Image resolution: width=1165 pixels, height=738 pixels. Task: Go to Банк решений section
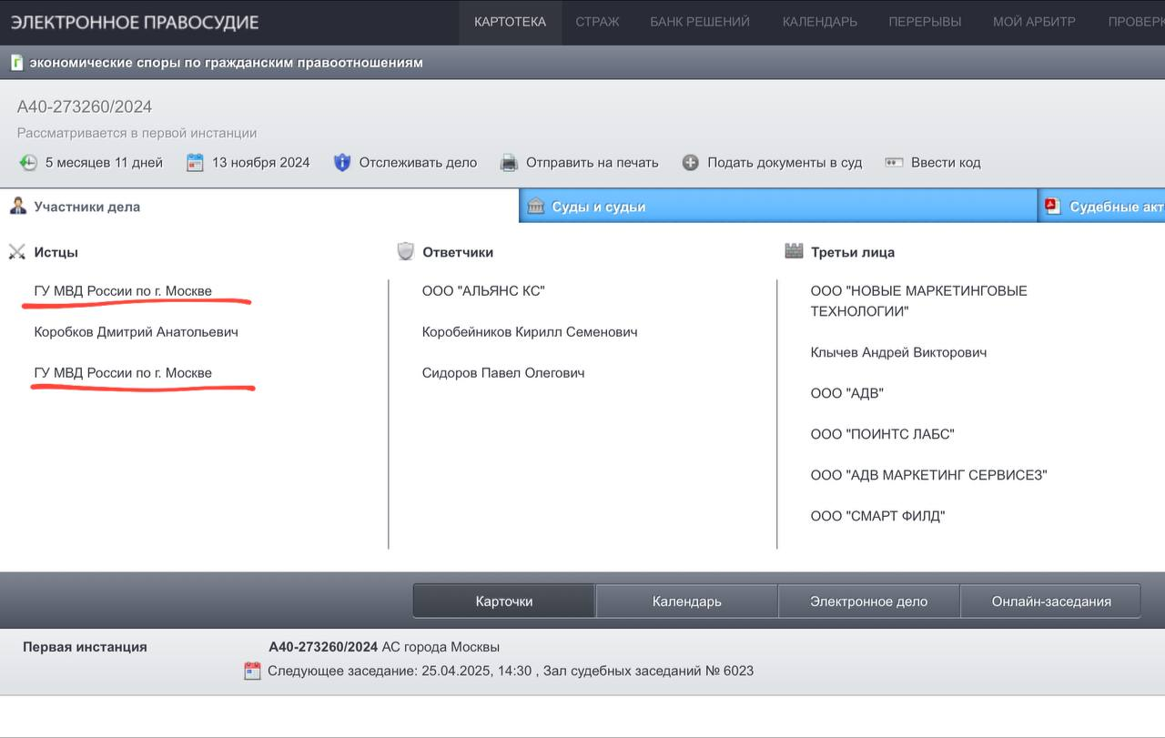point(700,22)
